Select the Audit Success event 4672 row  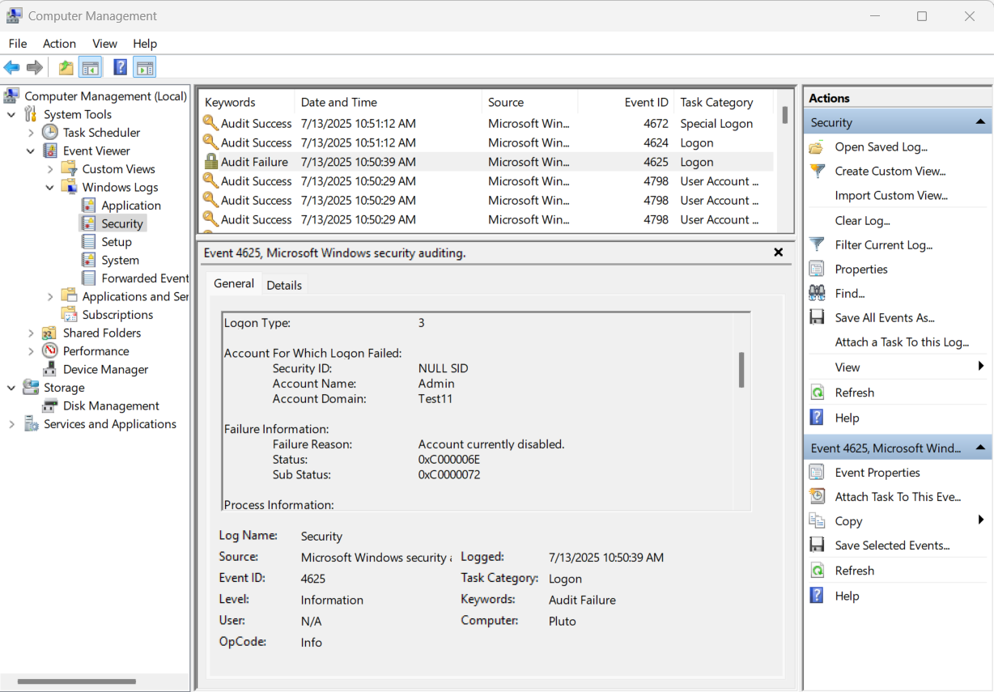tap(486, 124)
